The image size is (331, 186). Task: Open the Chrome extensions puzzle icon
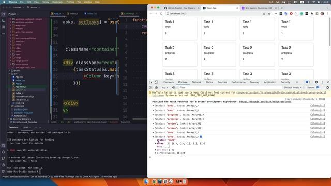pyautogui.click(x=312, y=14)
